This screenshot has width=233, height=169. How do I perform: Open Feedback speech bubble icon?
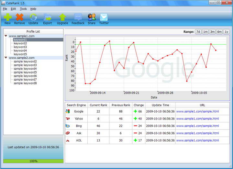[78, 17]
